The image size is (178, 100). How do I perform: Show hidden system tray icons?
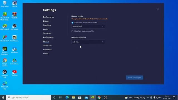pos(148,97)
